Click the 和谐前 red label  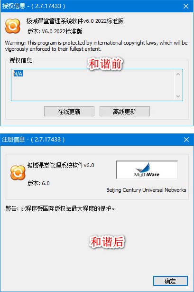[105, 64]
